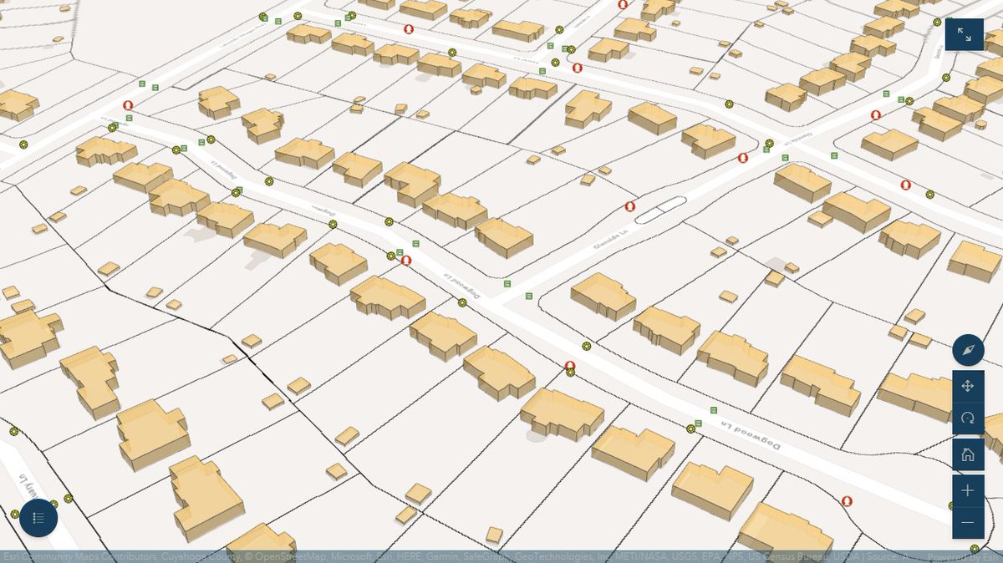Screen dimensions: 1003x563
Task: Activate the rotate navigation tool
Action: (x=968, y=418)
